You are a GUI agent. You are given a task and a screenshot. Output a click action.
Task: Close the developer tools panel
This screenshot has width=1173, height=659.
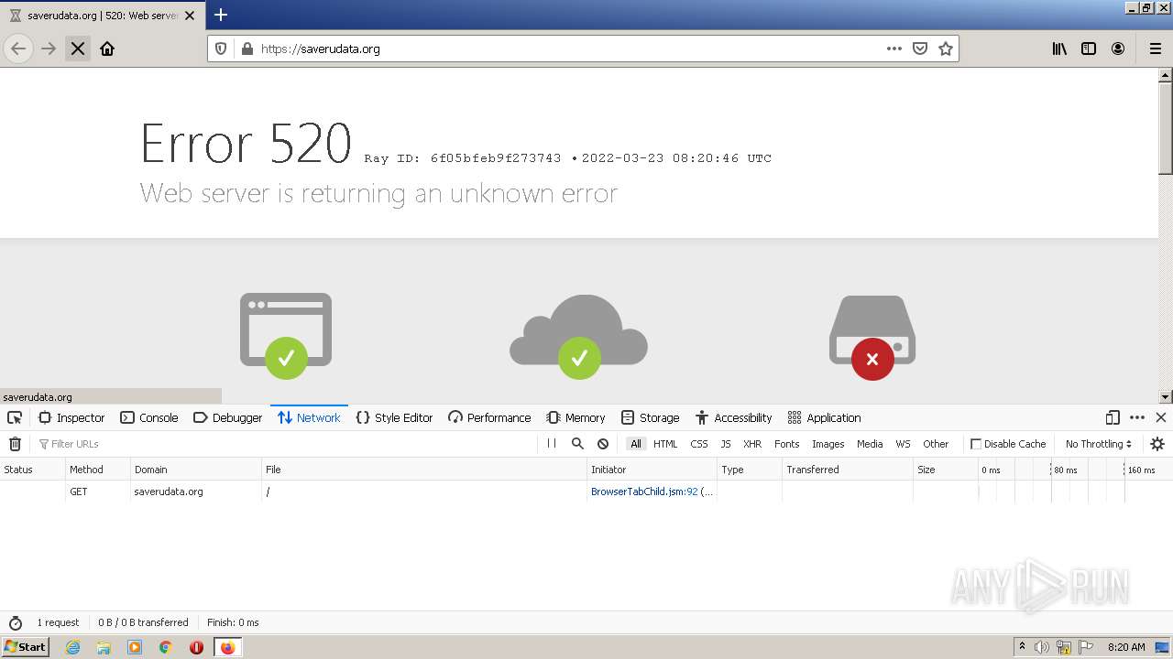tap(1161, 417)
